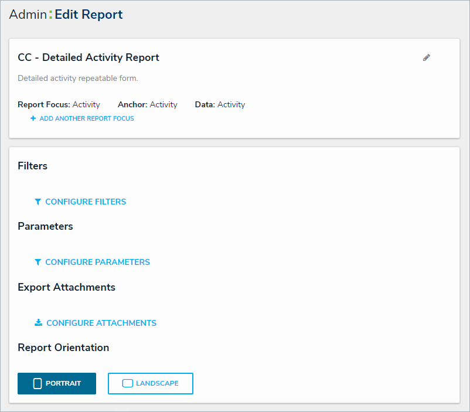Select Portrait report orientation
470x412 pixels.
(x=57, y=384)
